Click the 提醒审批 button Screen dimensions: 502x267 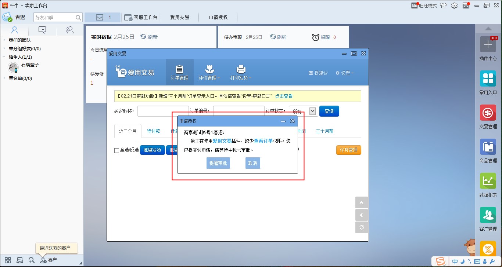click(x=218, y=163)
